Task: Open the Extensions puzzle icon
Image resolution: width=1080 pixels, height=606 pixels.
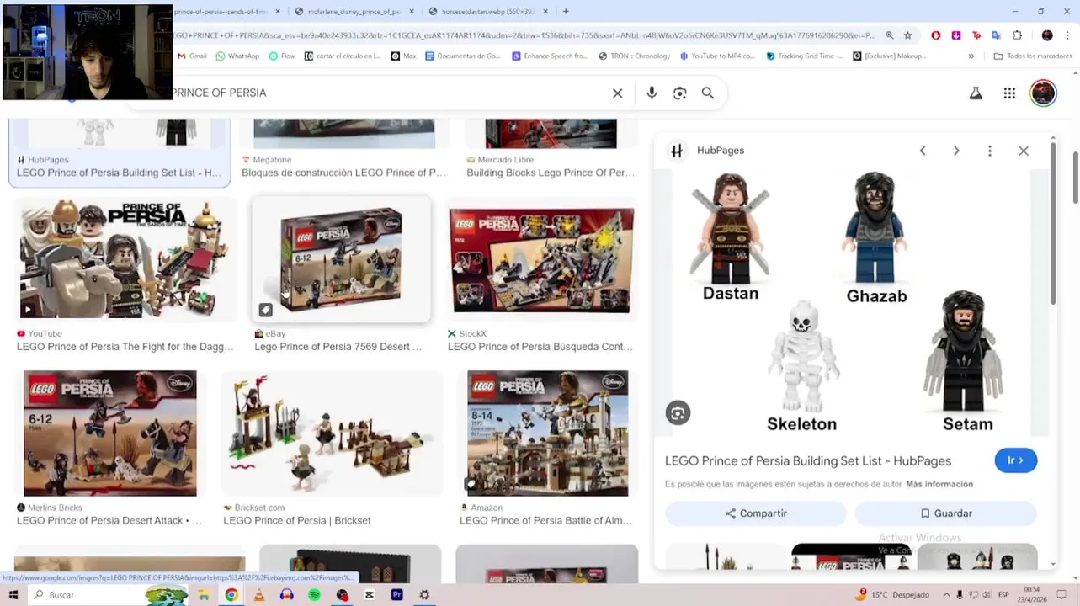Action: point(1017,35)
